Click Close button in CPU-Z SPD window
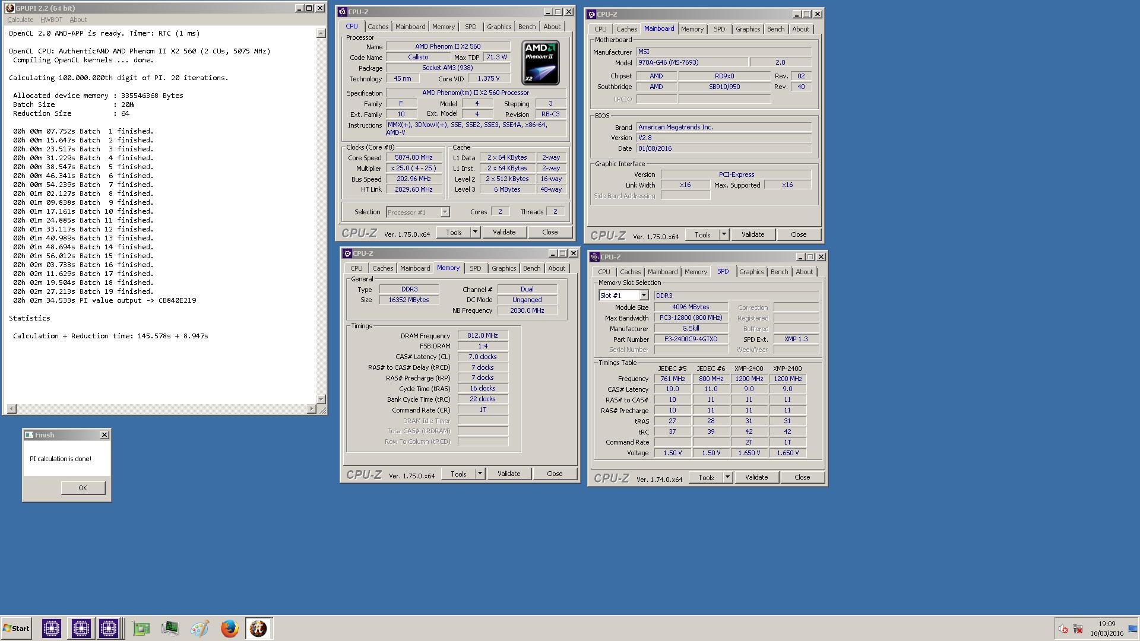This screenshot has height=641, width=1140. pyautogui.click(x=802, y=477)
